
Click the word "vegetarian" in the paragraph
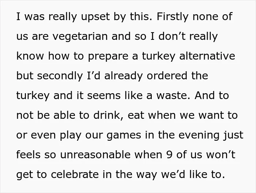coord(80,37)
